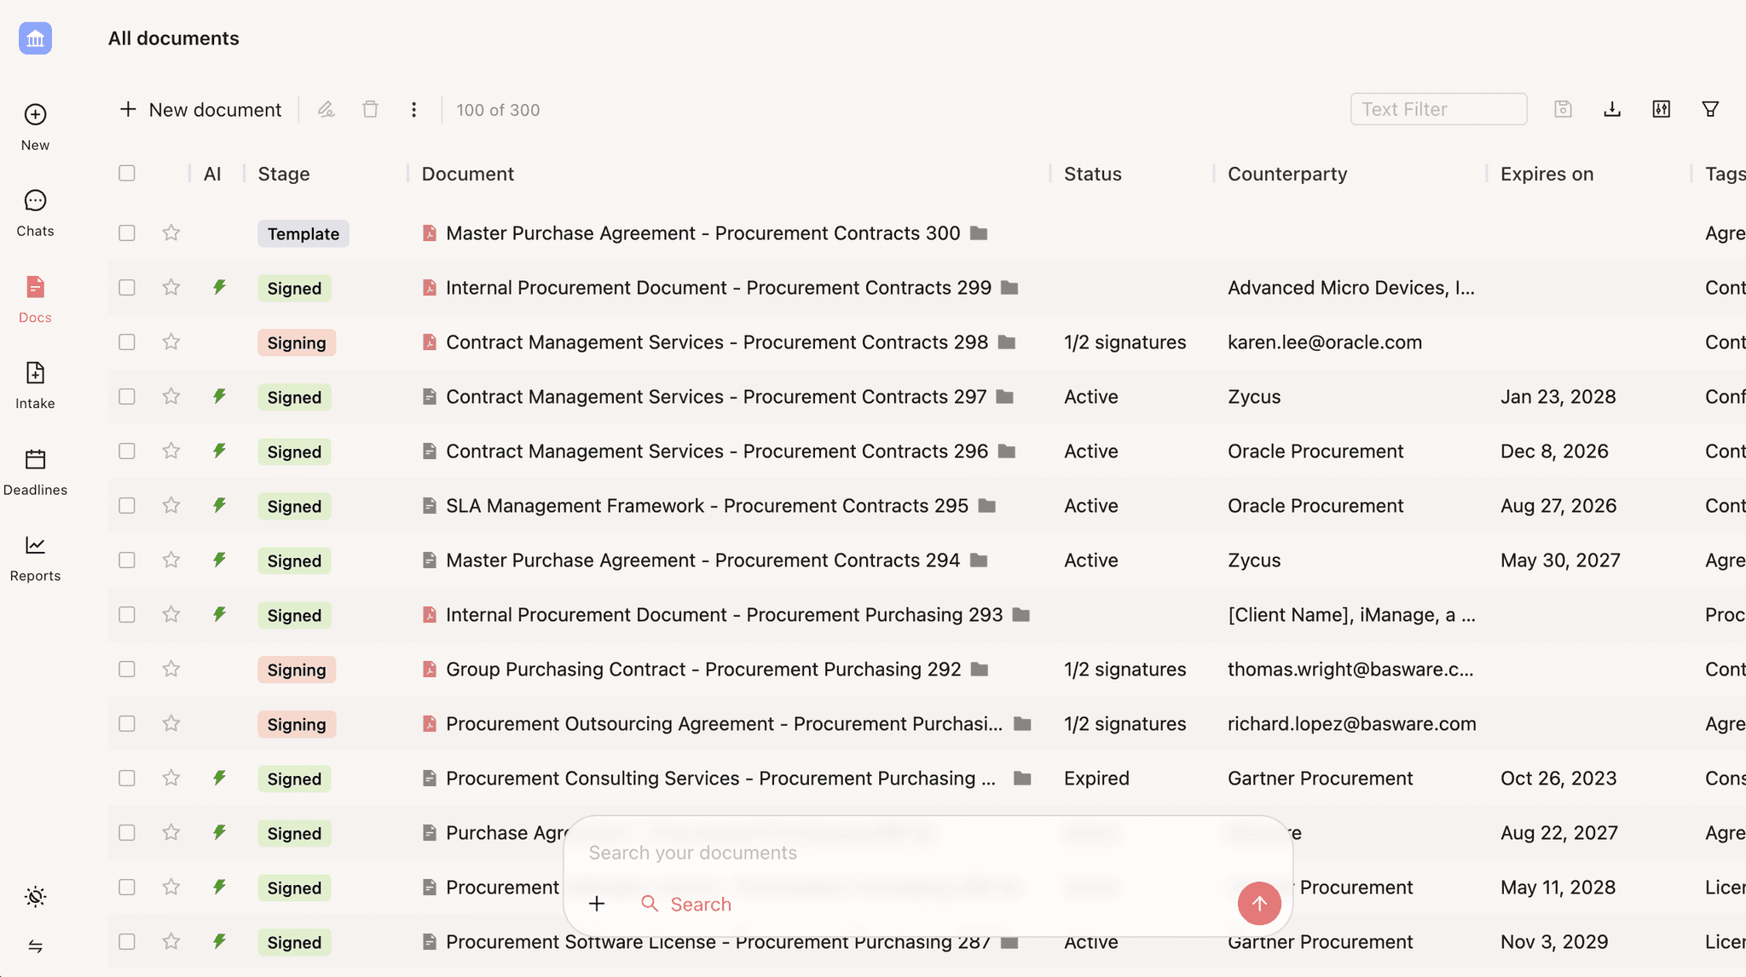Open the Deadlines section in the sidebar
Image resolution: width=1746 pixels, height=977 pixels.
pyautogui.click(x=35, y=471)
